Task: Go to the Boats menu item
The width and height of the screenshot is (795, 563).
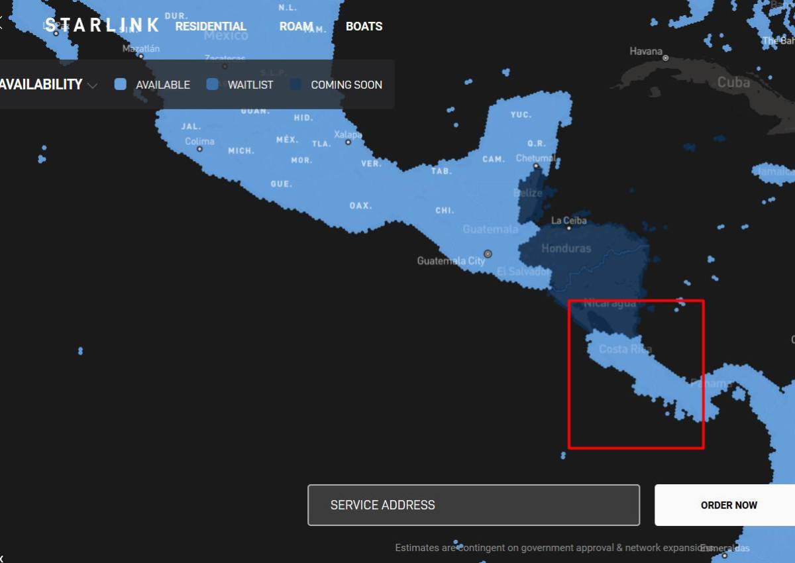Action: coord(364,26)
